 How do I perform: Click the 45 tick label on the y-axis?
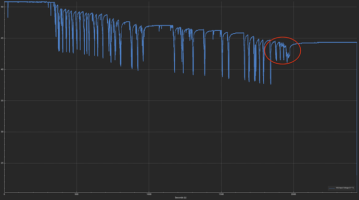tap(2, 38)
